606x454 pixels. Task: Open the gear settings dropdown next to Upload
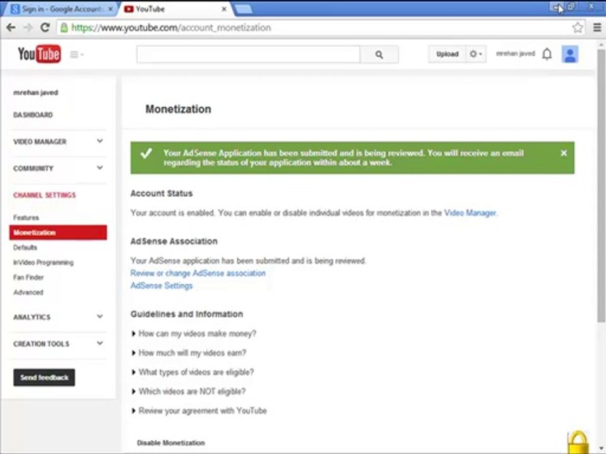[x=476, y=54]
